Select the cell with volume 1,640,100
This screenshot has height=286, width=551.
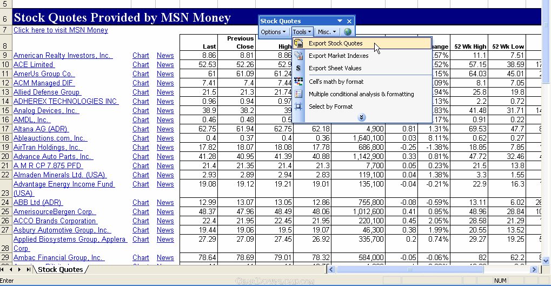[x=358, y=138]
